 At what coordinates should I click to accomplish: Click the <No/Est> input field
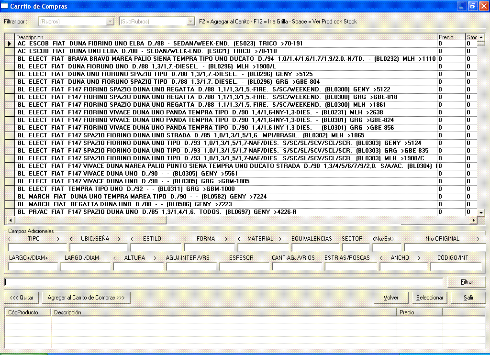(x=387, y=248)
